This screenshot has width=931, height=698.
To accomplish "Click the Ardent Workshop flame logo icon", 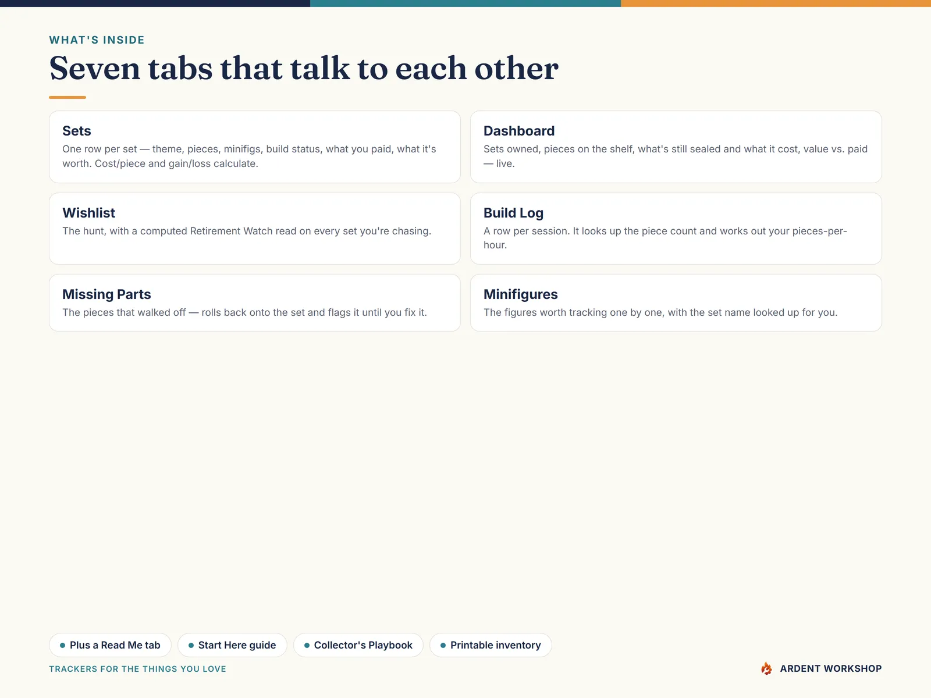I will pyautogui.click(x=766, y=668).
